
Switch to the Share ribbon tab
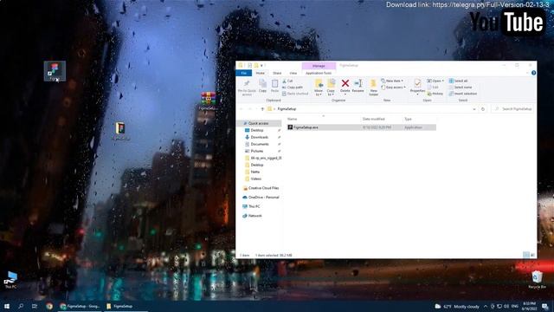pyautogui.click(x=277, y=73)
